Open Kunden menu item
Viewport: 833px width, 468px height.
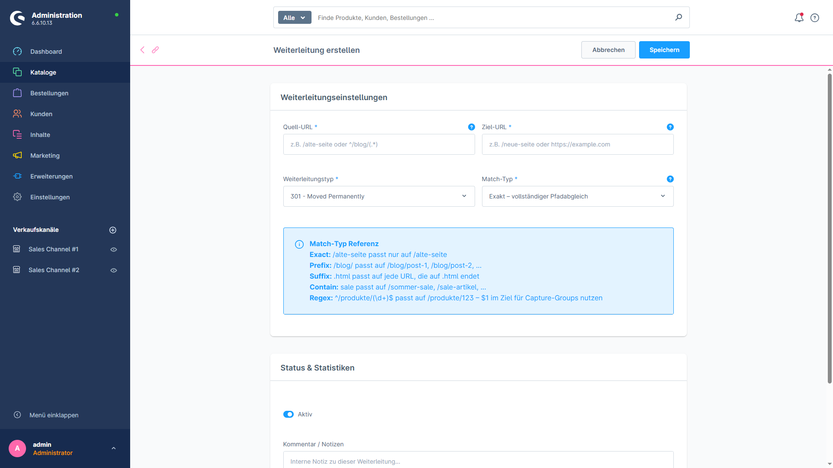(x=65, y=114)
